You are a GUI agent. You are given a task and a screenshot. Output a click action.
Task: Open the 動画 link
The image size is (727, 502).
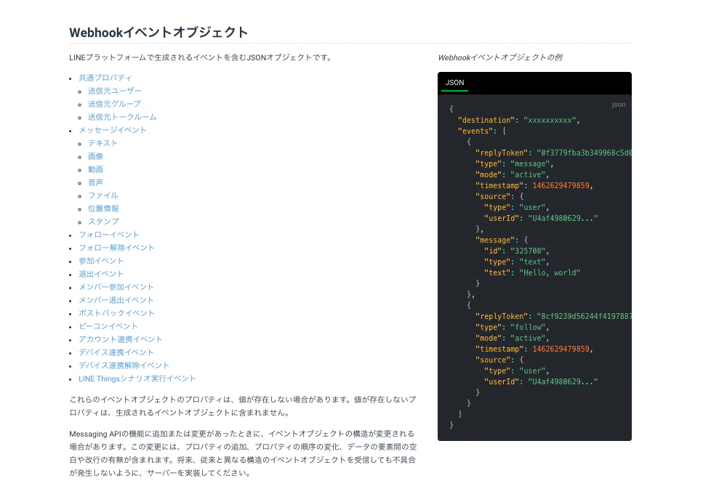(95, 169)
